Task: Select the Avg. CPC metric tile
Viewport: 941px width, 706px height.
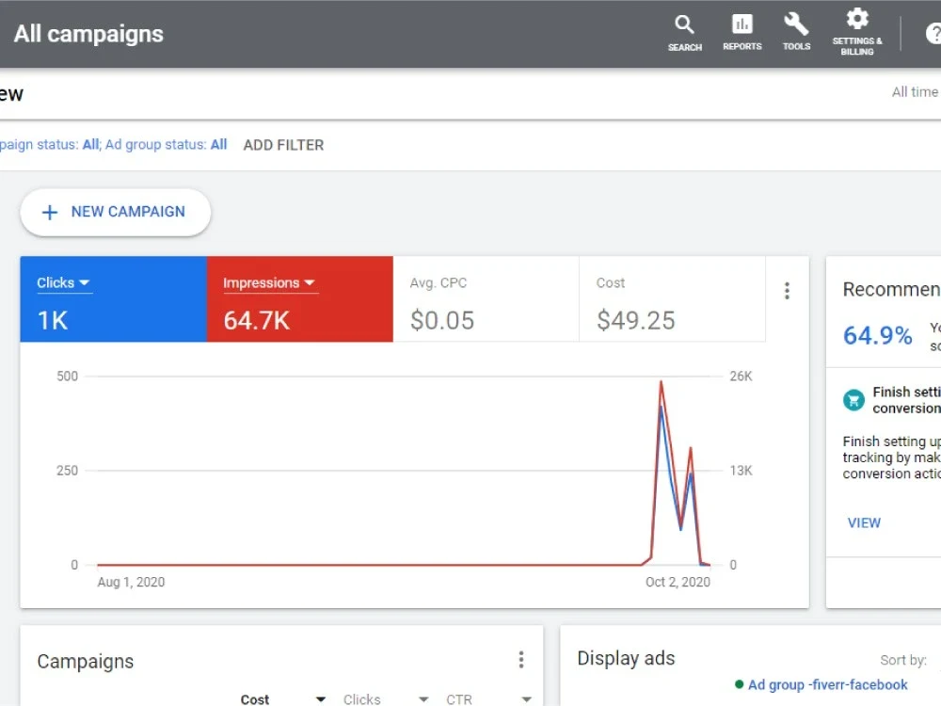Action: pos(486,299)
